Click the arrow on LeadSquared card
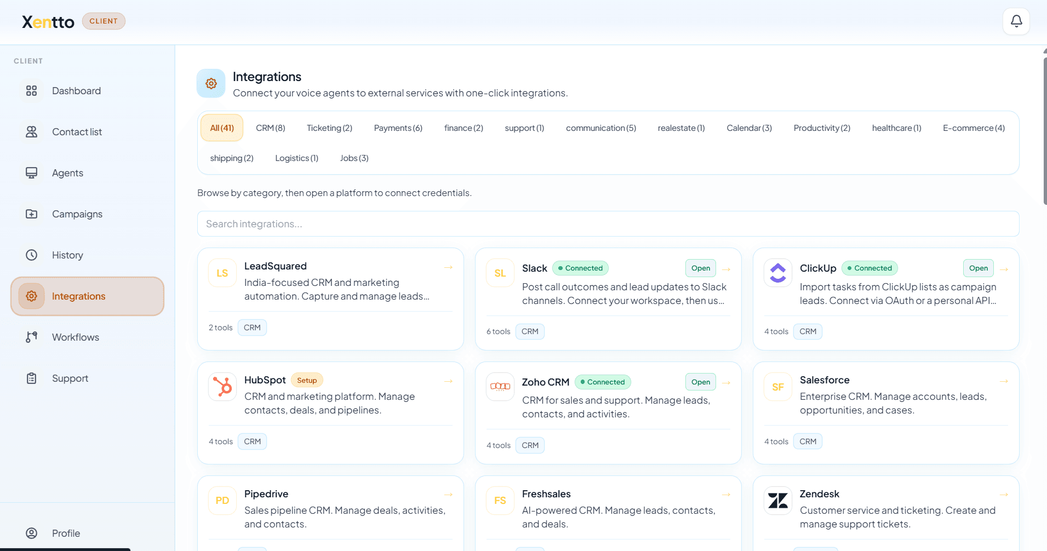 coord(448,267)
